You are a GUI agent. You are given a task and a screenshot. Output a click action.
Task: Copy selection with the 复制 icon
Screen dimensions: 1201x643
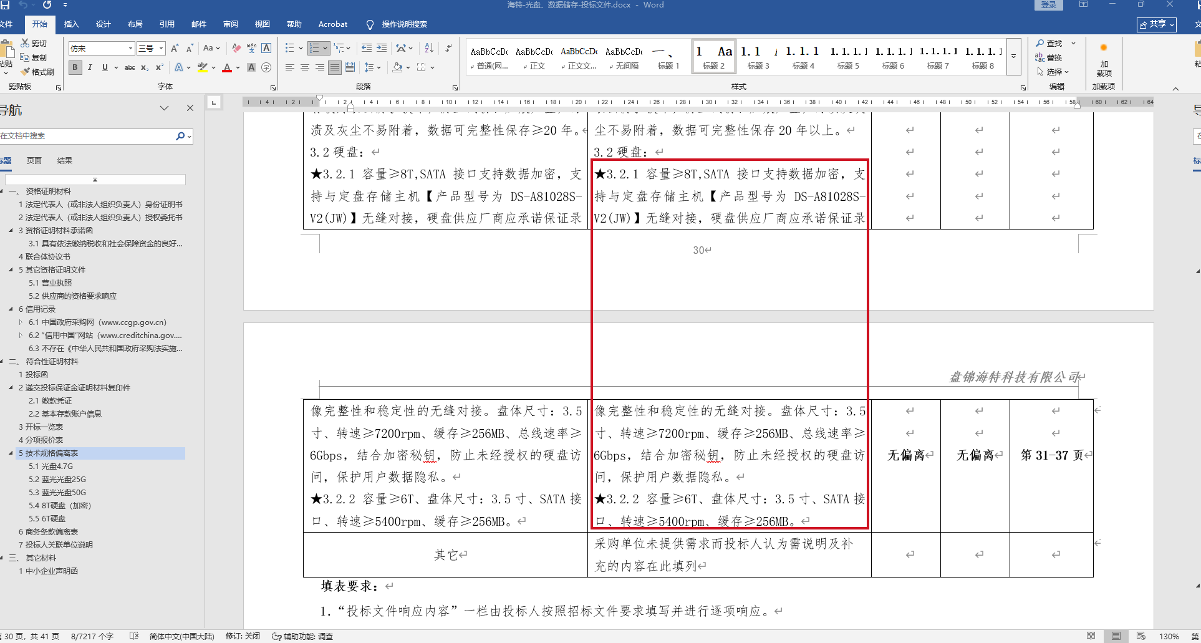coord(34,57)
